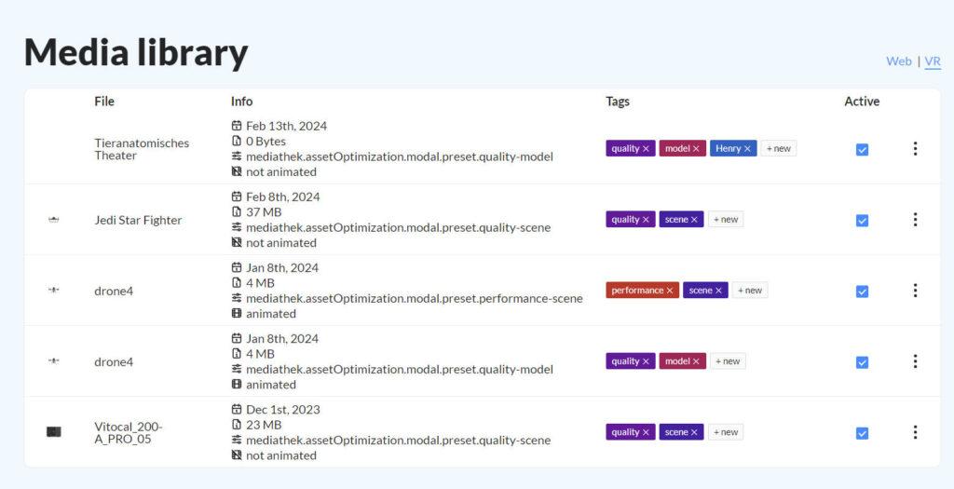Toggle Active checkbox for Tieranatomisches Theater
Viewport: 954px width, 489px height.
(862, 149)
